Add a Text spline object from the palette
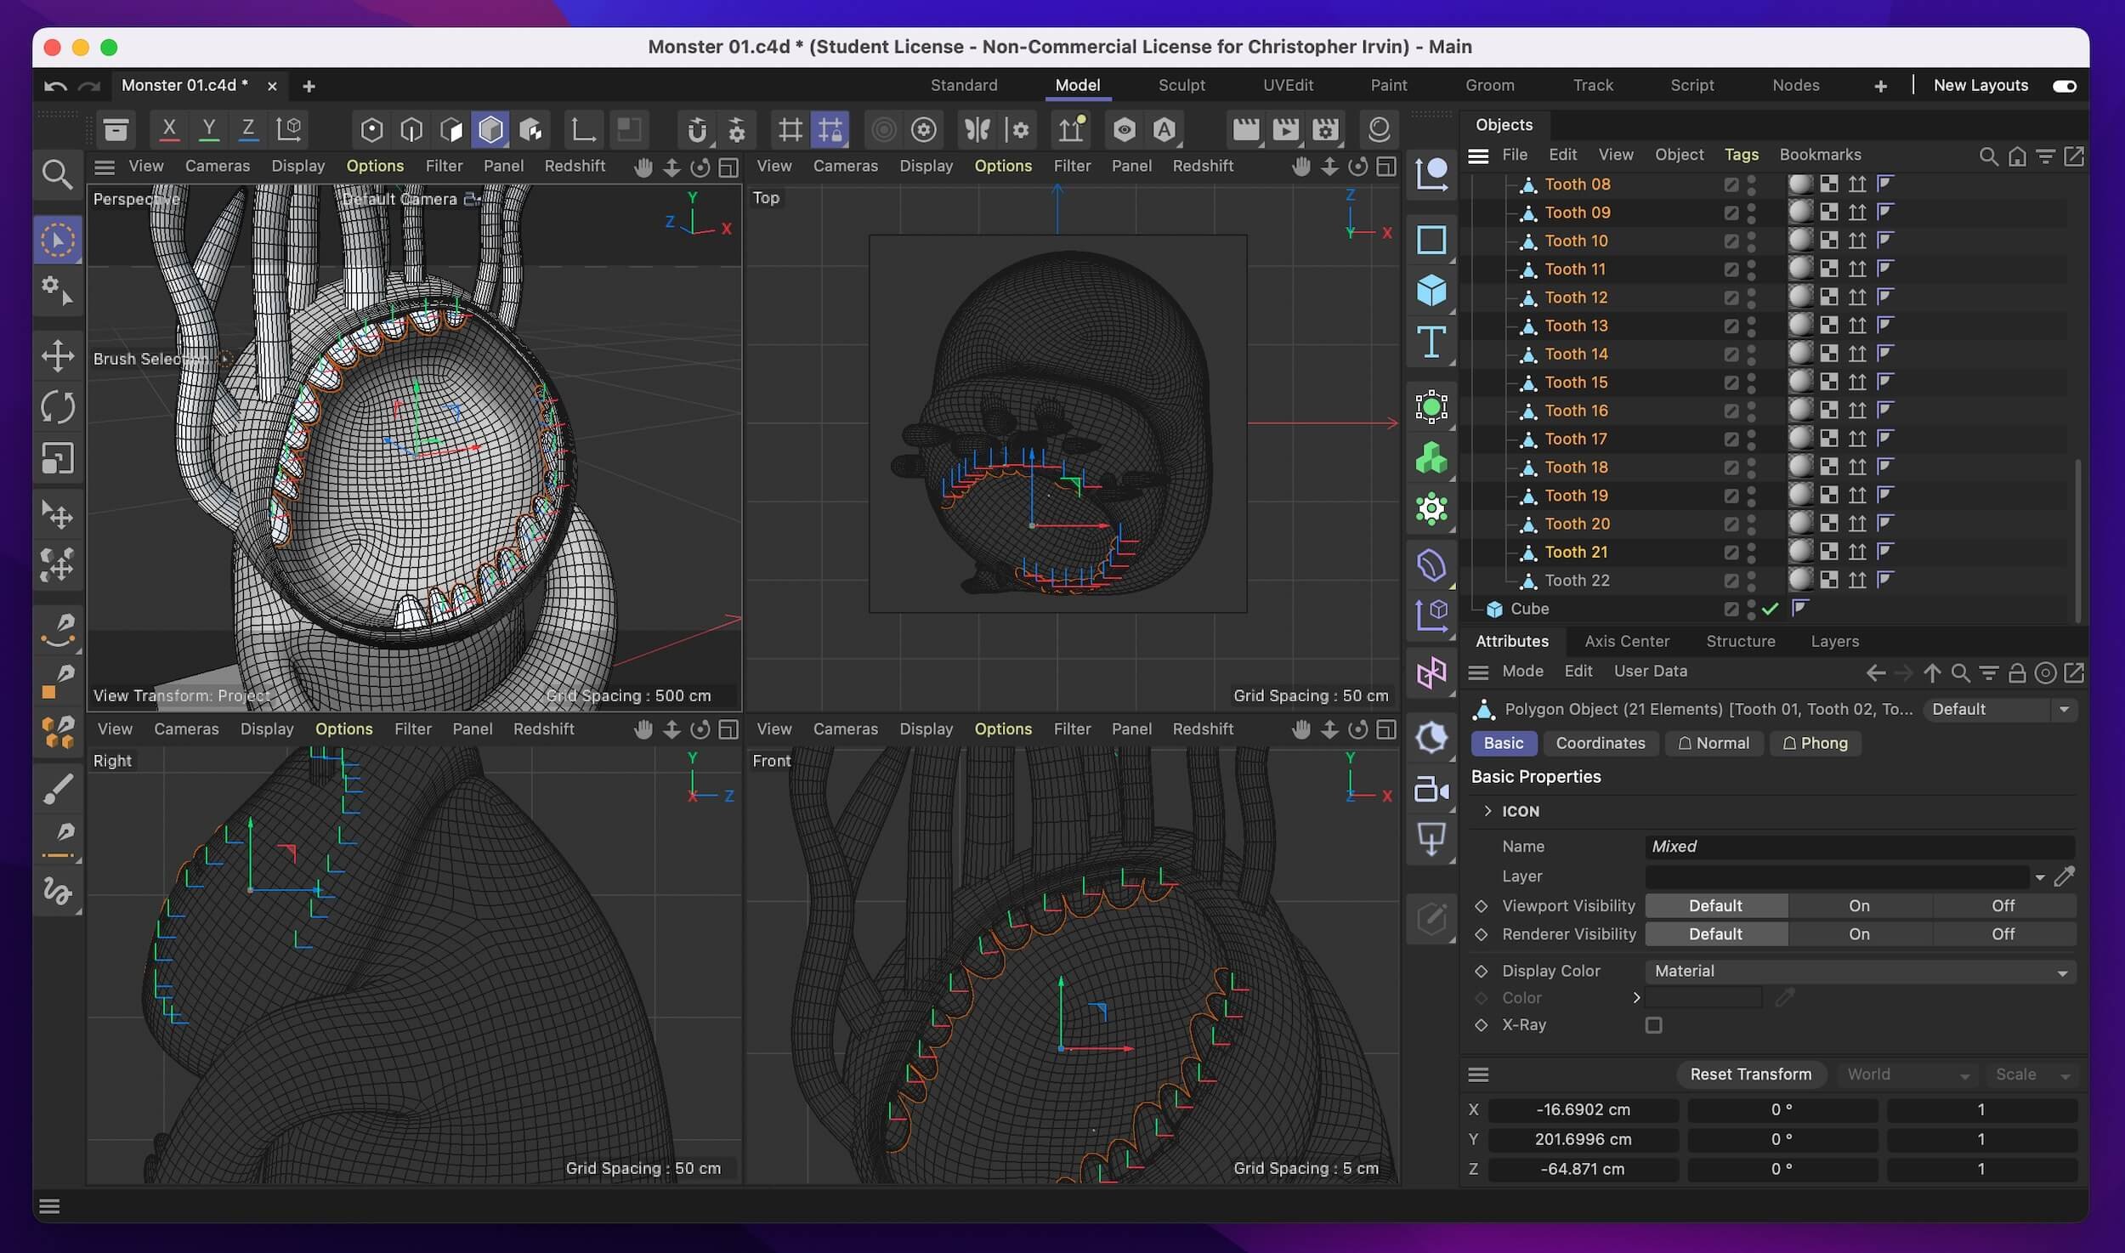Screen dimensions: 2125x1253 1431,342
